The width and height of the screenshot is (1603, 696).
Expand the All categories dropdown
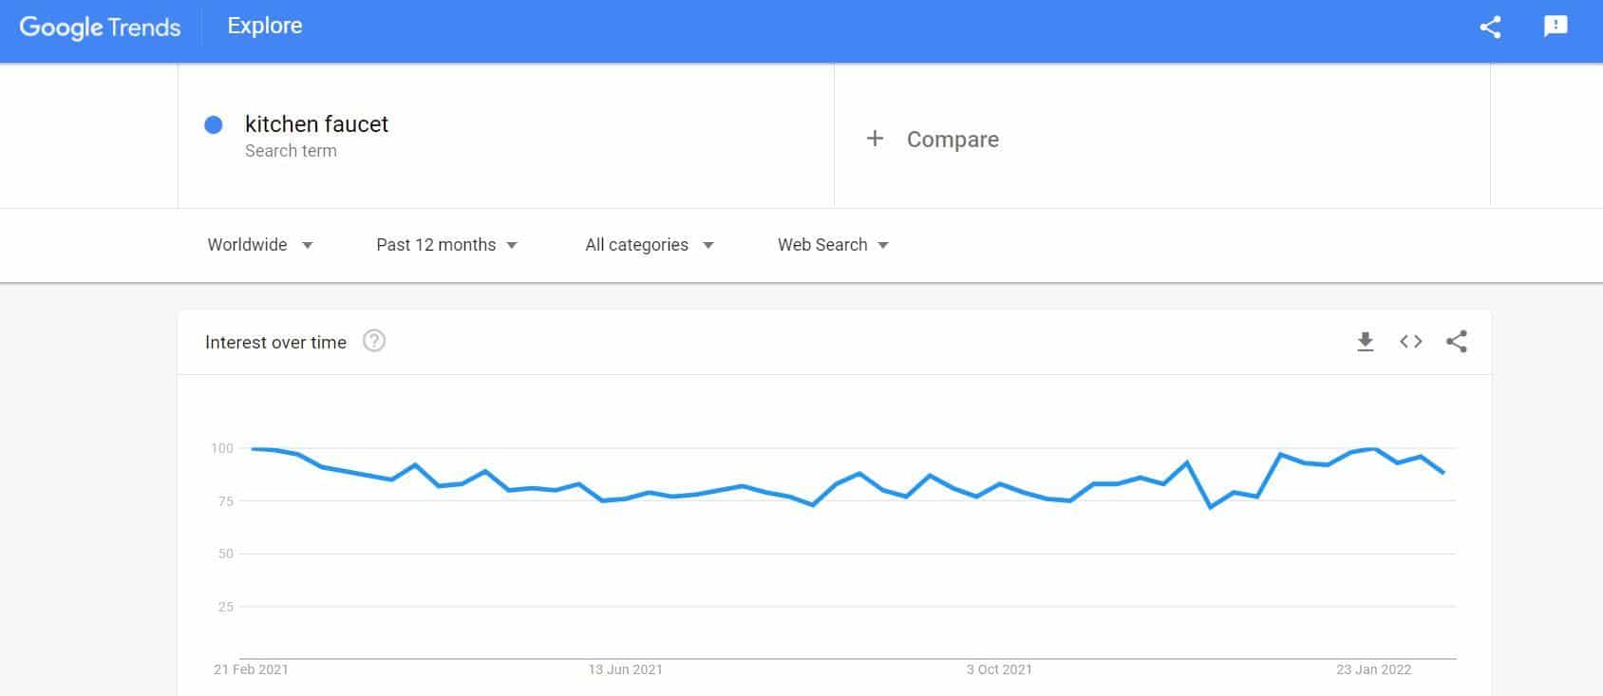click(x=650, y=245)
